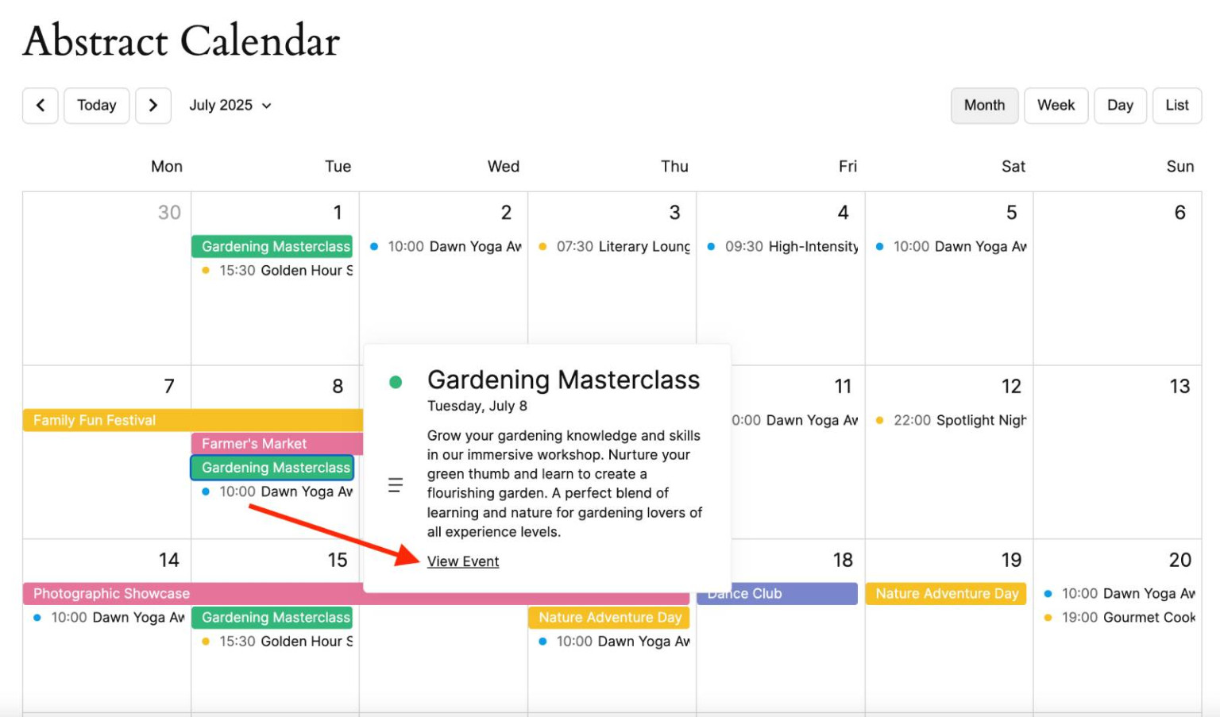Switch to Month view
Screen dimensions: 1220x717
pyautogui.click(x=984, y=106)
